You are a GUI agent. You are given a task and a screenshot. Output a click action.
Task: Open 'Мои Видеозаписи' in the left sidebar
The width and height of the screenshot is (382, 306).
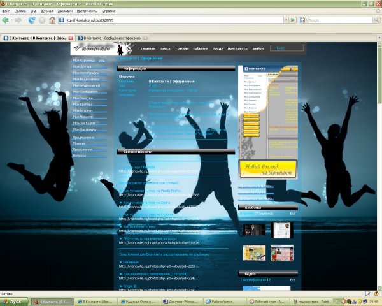click(86, 79)
